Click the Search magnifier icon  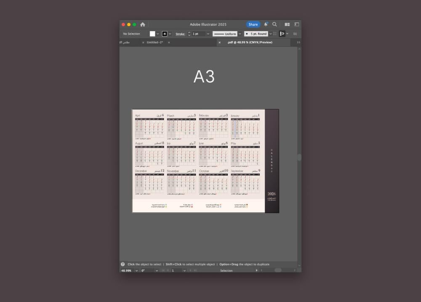[x=274, y=24]
